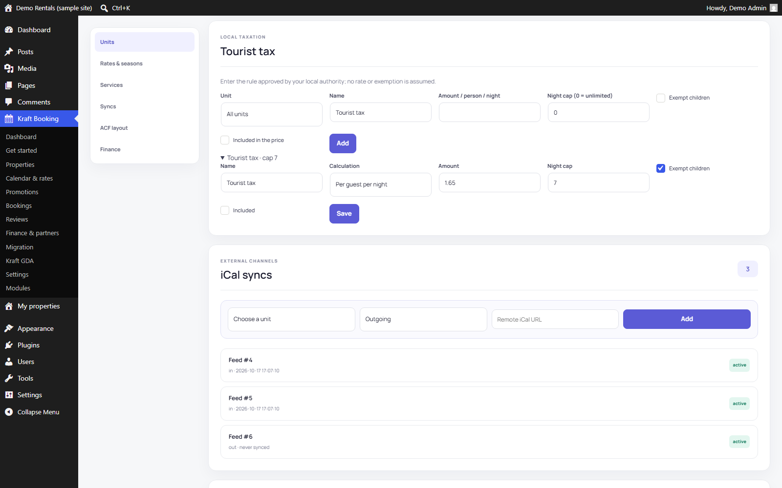The height and width of the screenshot is (488, 782).
Task: Save the existing tourist tax rule
Action: click(344, 214)
